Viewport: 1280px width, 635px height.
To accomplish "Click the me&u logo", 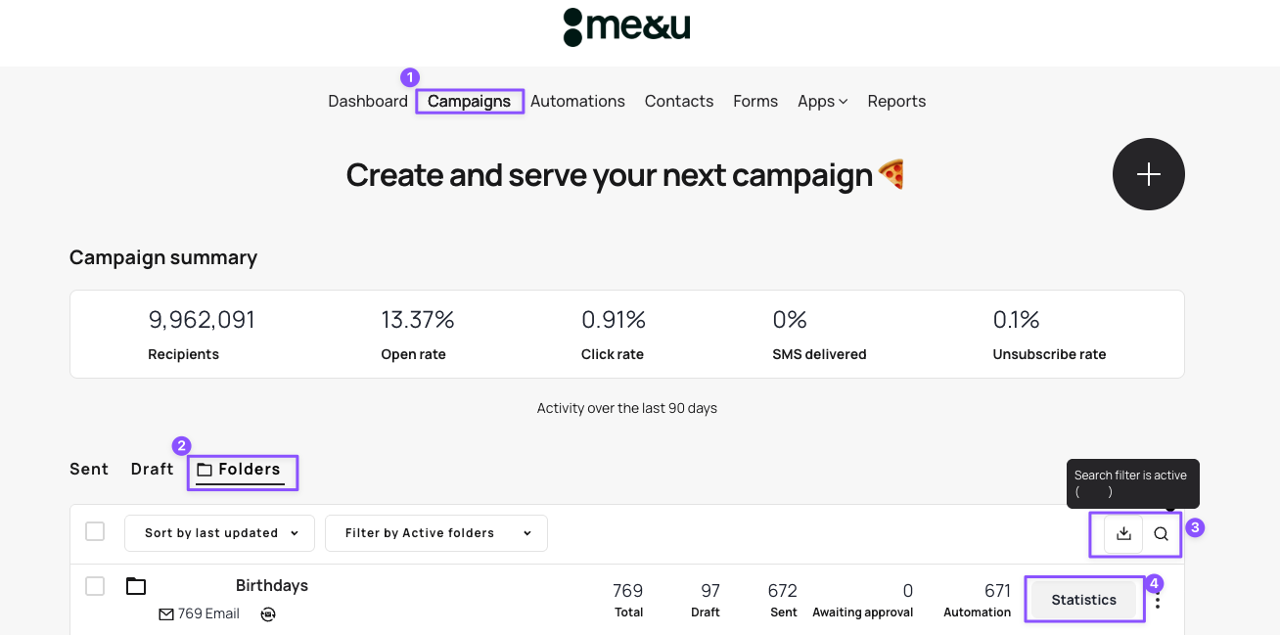I will coord(627,27).
